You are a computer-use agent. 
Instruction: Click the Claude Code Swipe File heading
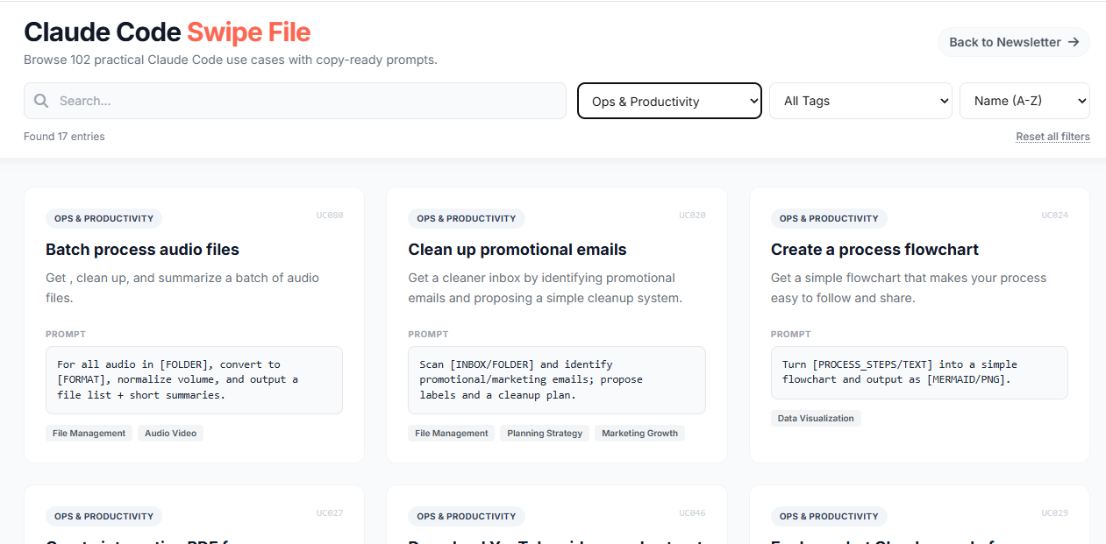[x=167, y=32]
